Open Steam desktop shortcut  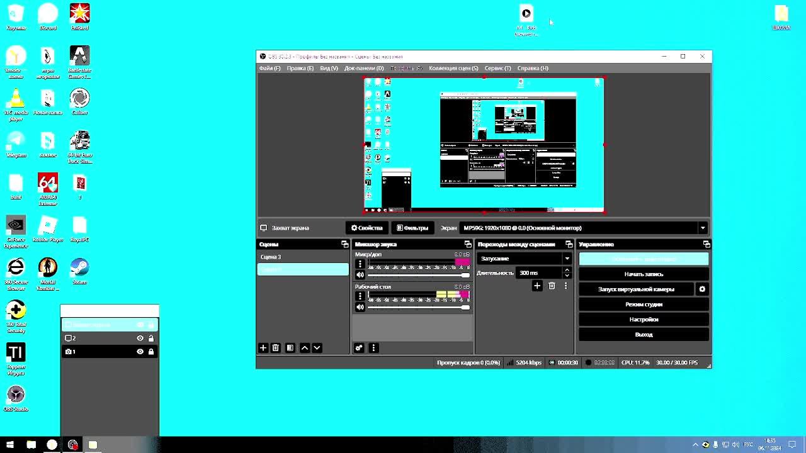point(79,271)
